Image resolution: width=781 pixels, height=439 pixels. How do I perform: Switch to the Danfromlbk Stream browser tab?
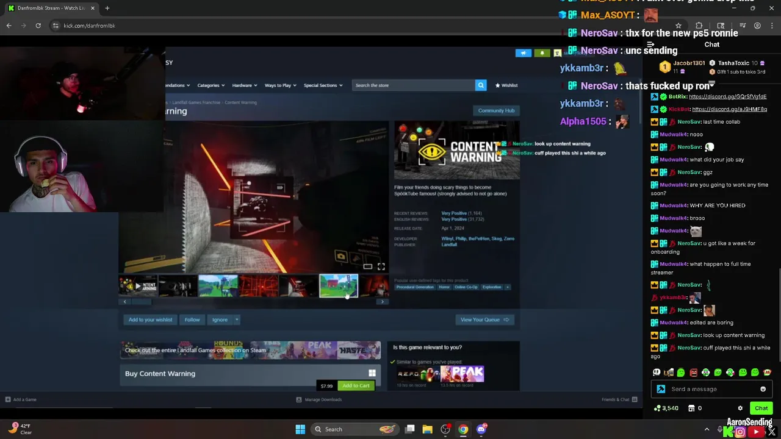tap(52, 8)
